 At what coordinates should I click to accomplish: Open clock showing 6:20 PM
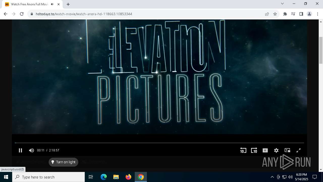click(x=302, y=177)
